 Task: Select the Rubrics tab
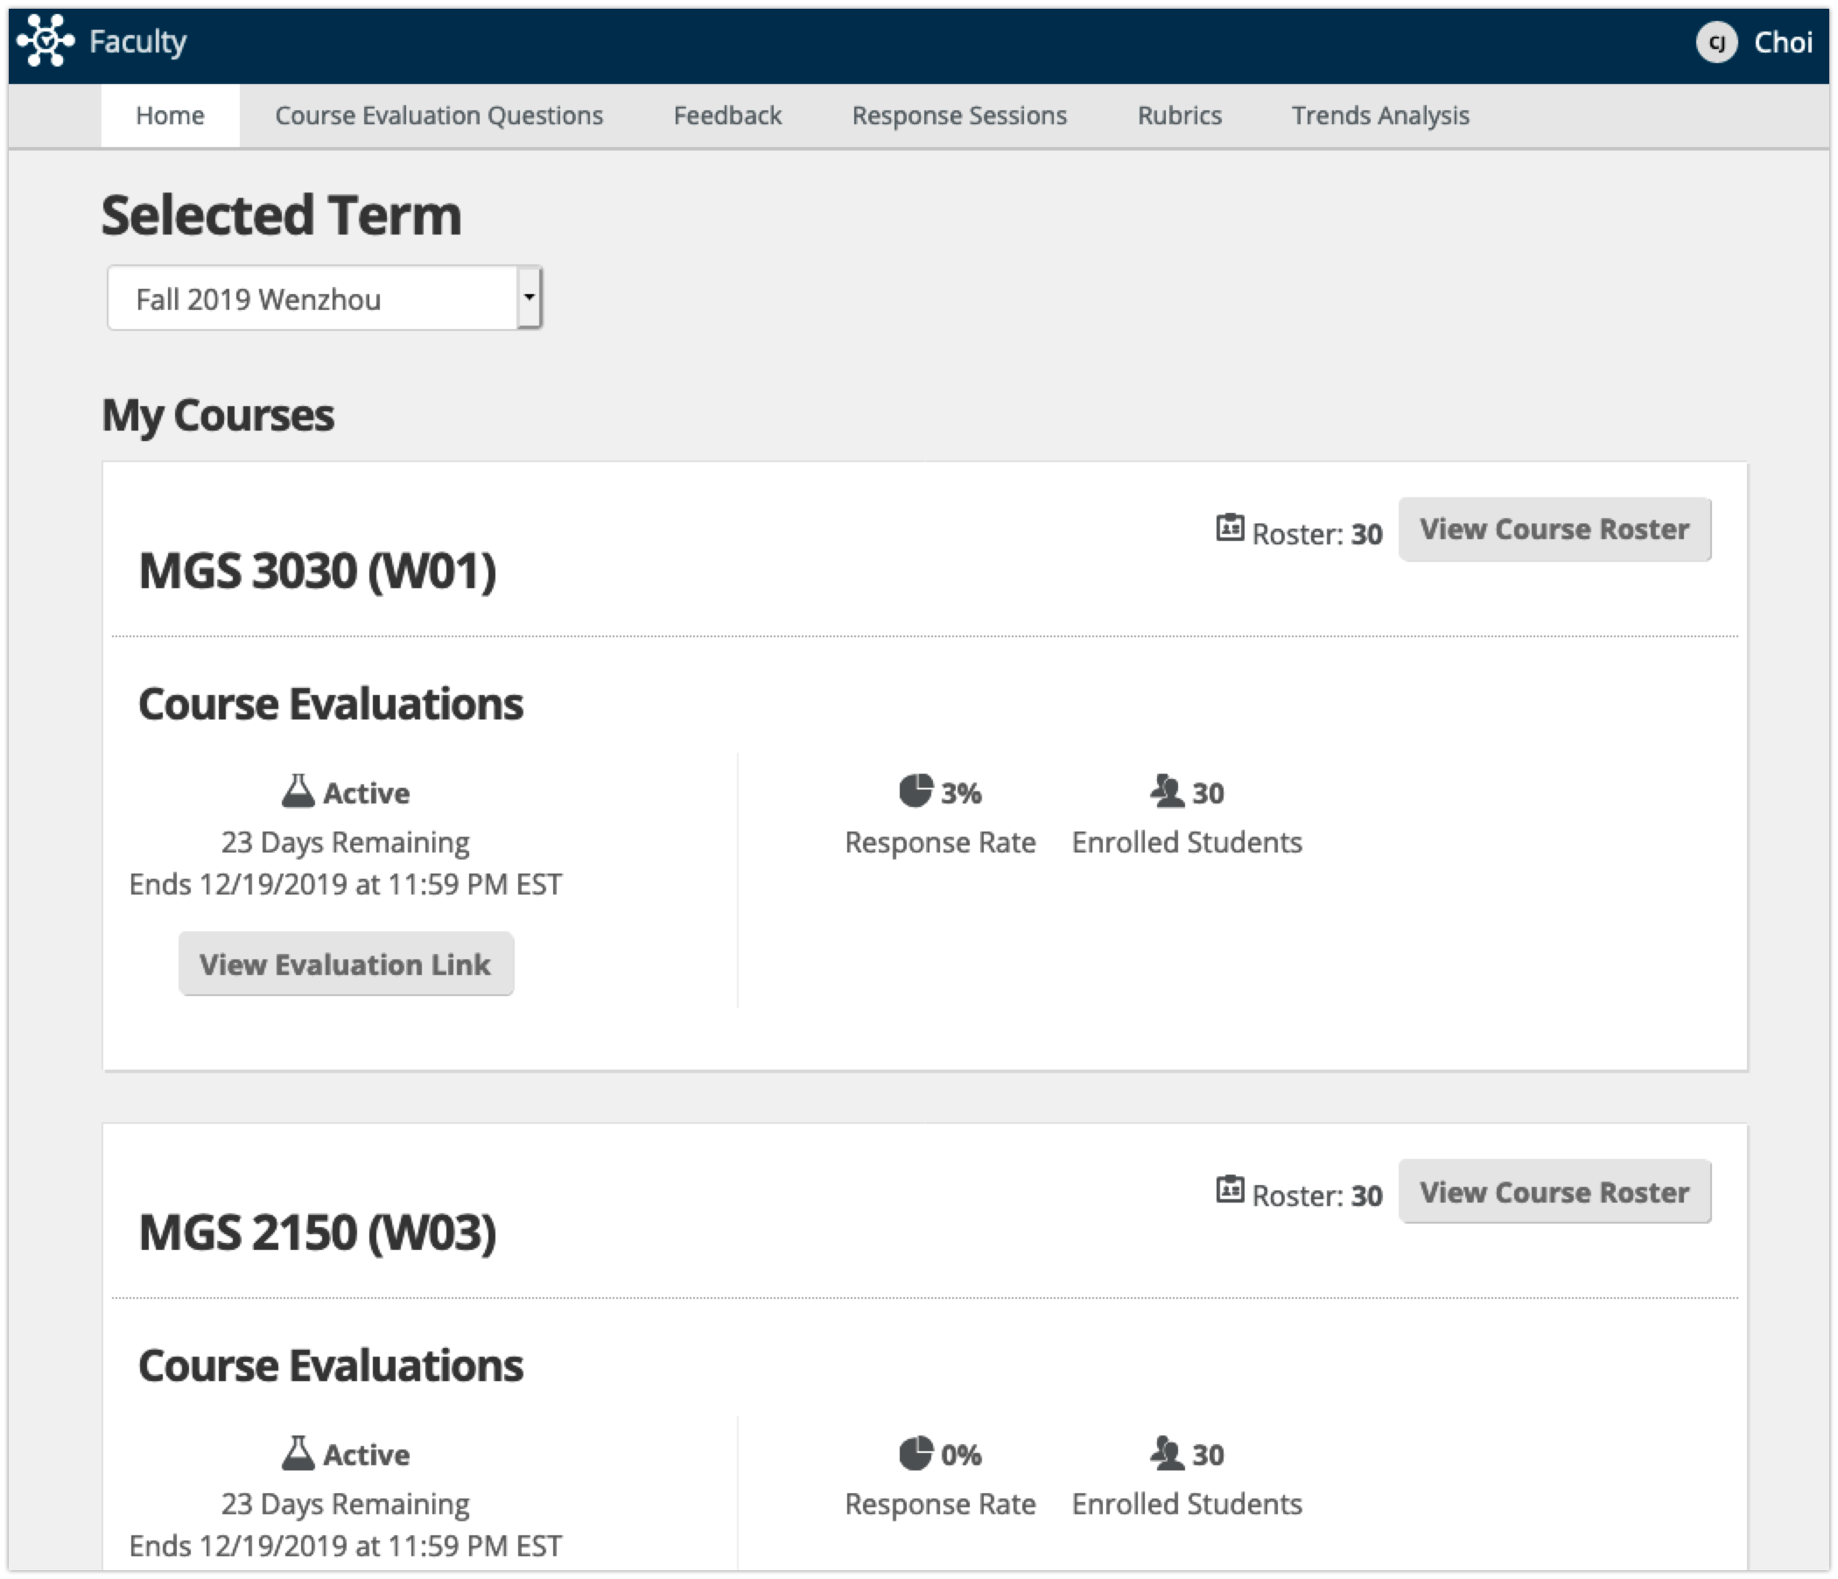point(1180,116)
